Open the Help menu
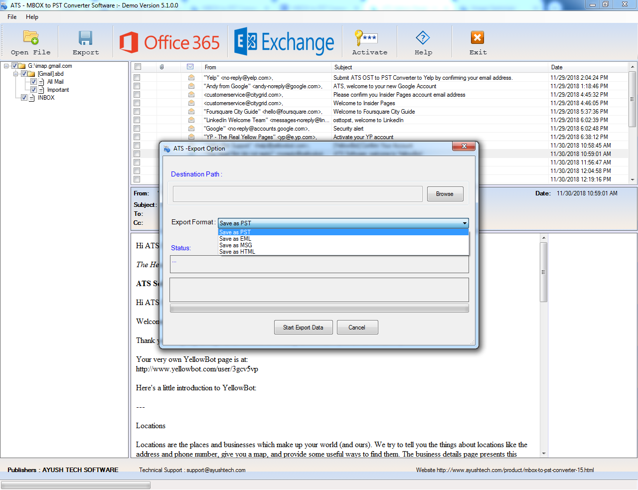This screenshot has height=490, width=638. (32, 17)
